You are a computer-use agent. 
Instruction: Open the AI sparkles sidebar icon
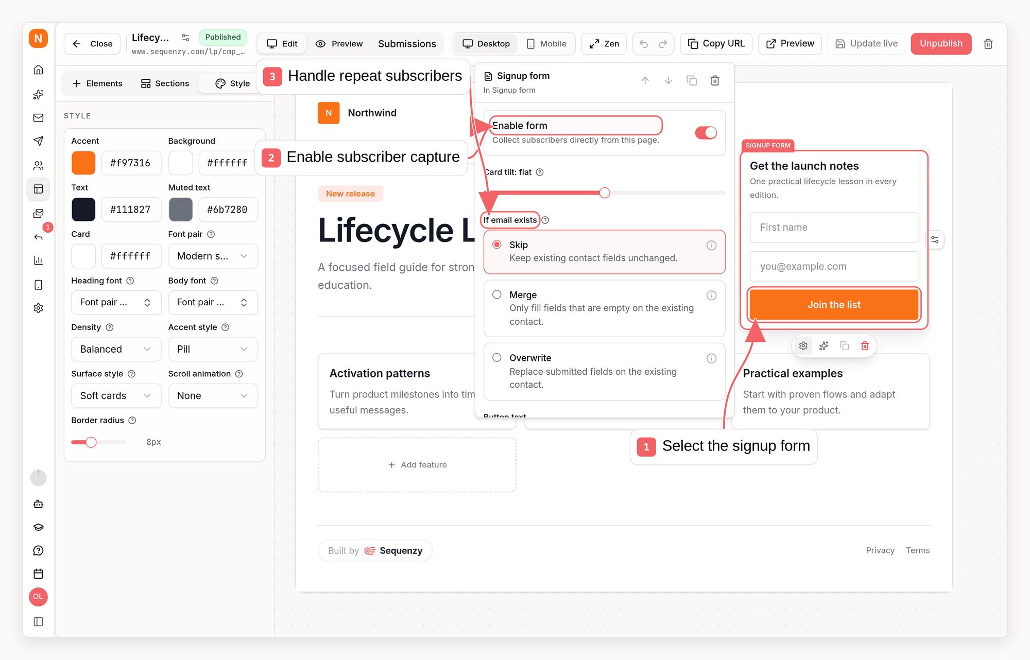coord(38,94)
